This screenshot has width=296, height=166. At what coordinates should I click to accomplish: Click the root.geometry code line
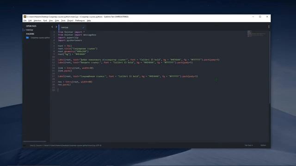[73, 51]
